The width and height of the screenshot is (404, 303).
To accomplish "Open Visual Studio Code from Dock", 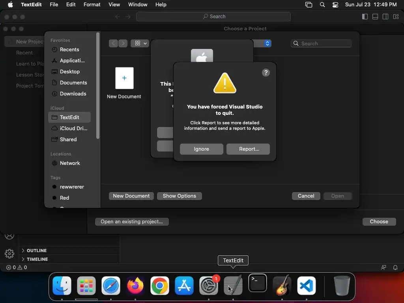I will (x=307, y=286).
